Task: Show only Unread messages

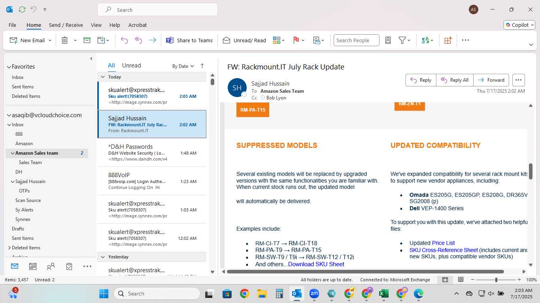Action: click(x=131, y=65)
